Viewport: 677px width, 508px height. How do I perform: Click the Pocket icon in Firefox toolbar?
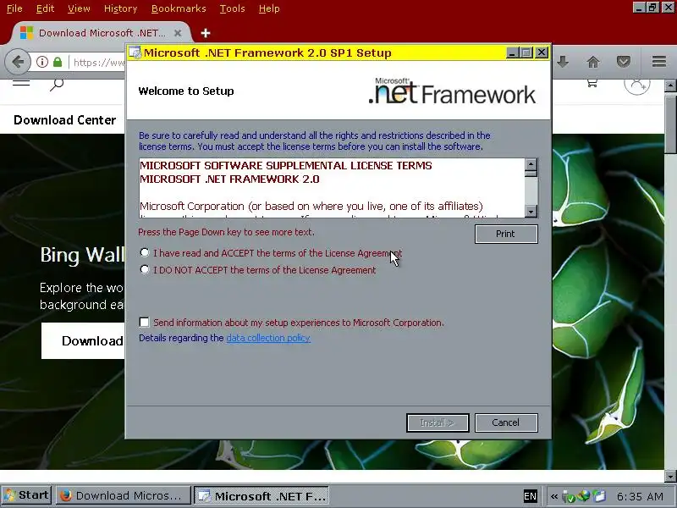[x=623, y=62]
